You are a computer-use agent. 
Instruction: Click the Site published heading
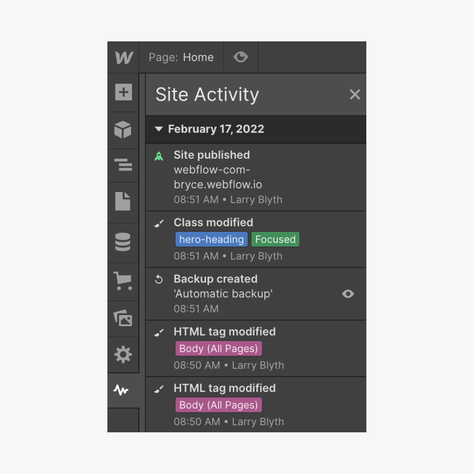pos(212,155)
